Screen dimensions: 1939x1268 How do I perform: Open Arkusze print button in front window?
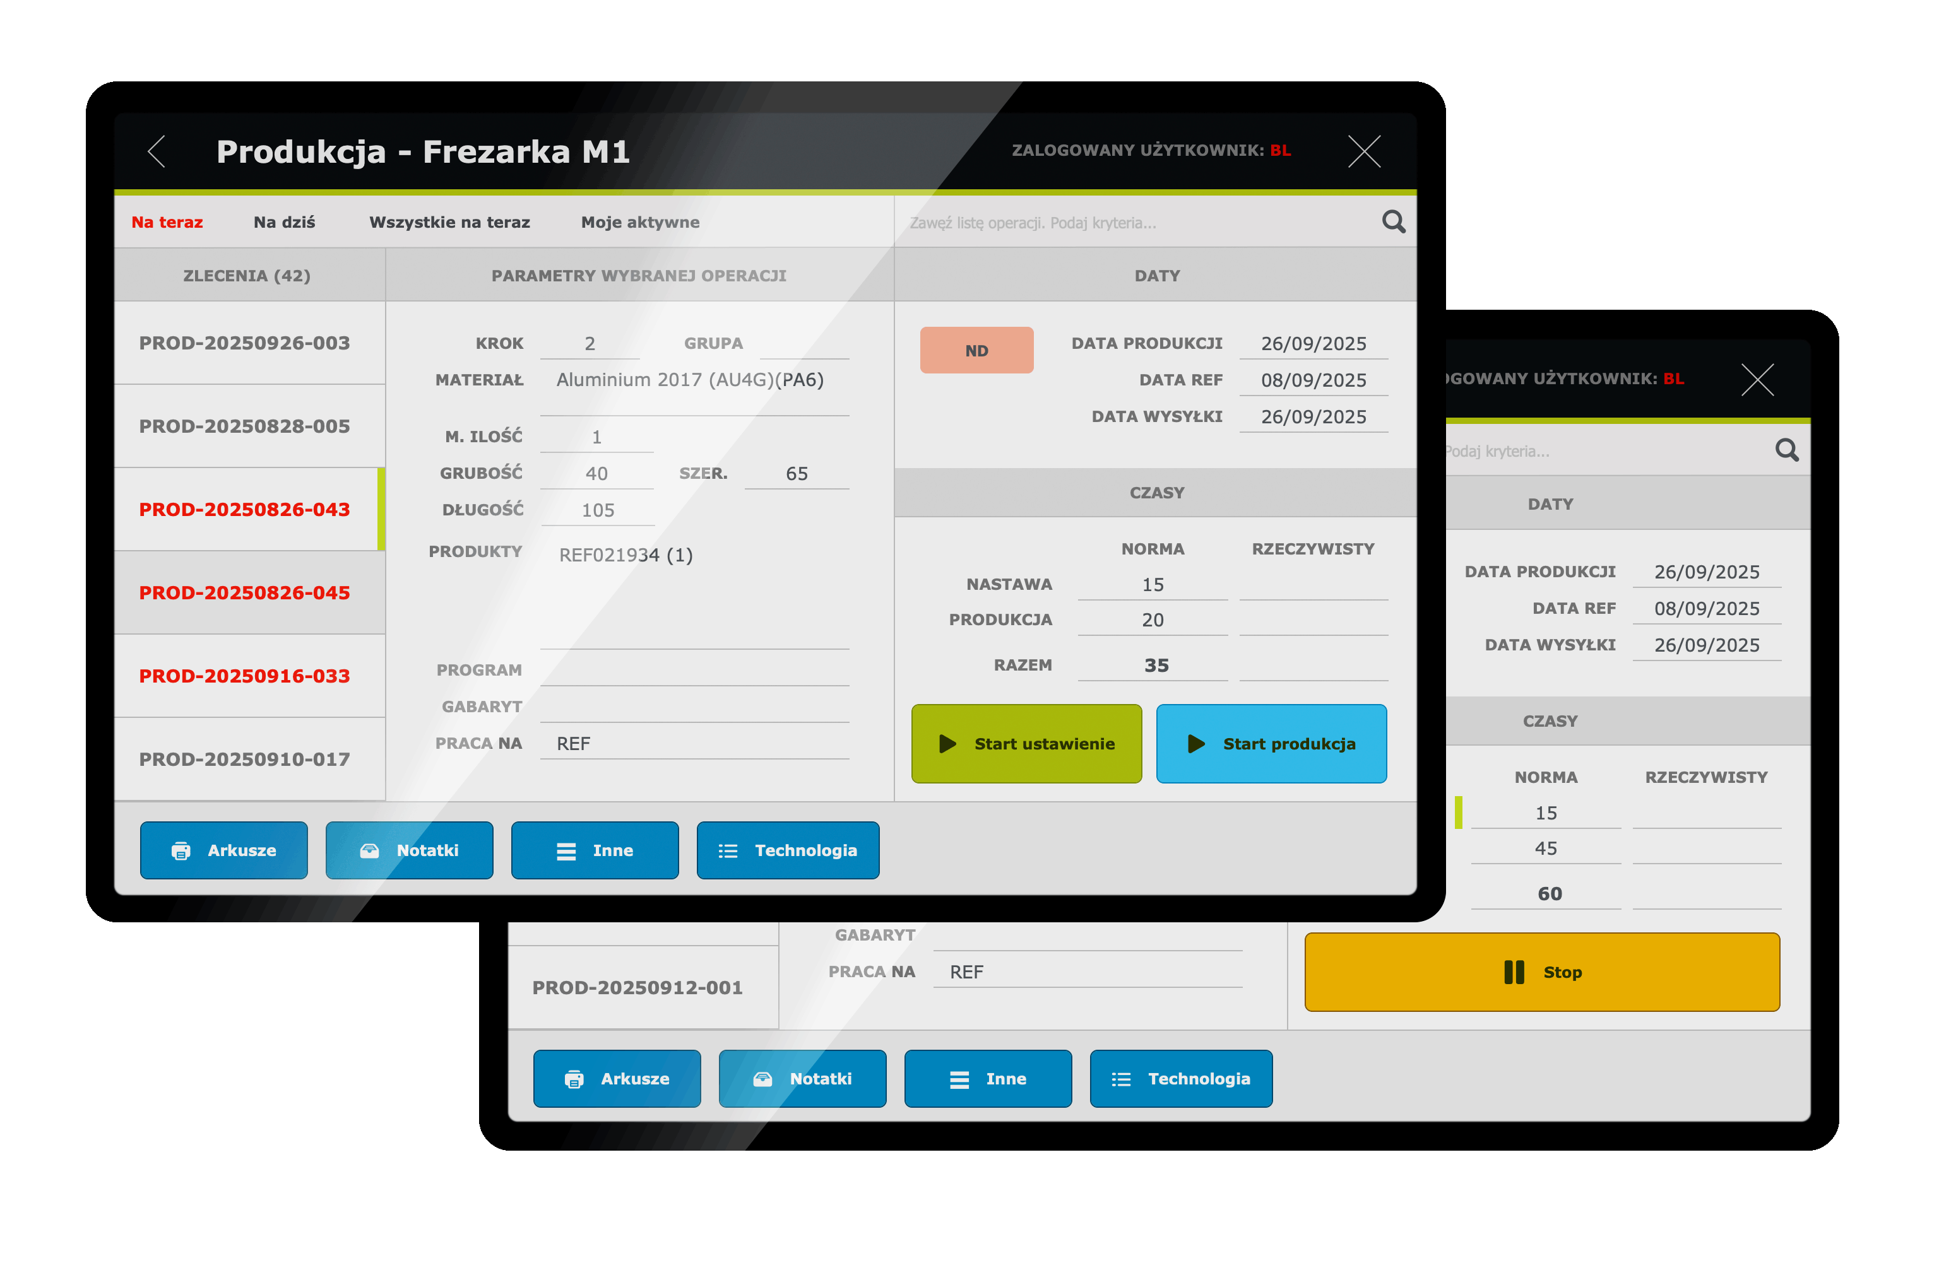click(224, 850)
